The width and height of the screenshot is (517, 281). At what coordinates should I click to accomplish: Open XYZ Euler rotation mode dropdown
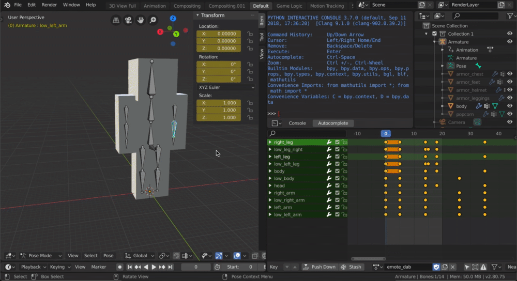[226, 87]
